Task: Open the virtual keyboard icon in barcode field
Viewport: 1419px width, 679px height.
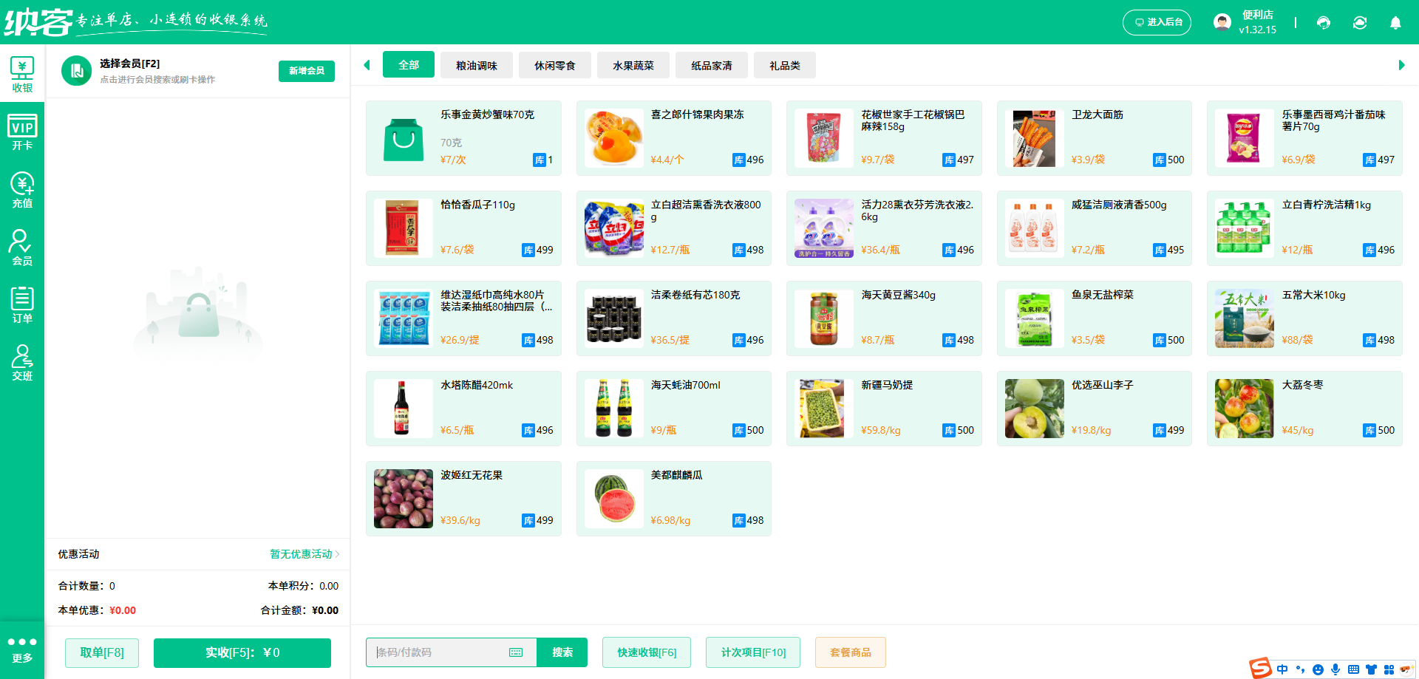Action: tap(515, 652)
